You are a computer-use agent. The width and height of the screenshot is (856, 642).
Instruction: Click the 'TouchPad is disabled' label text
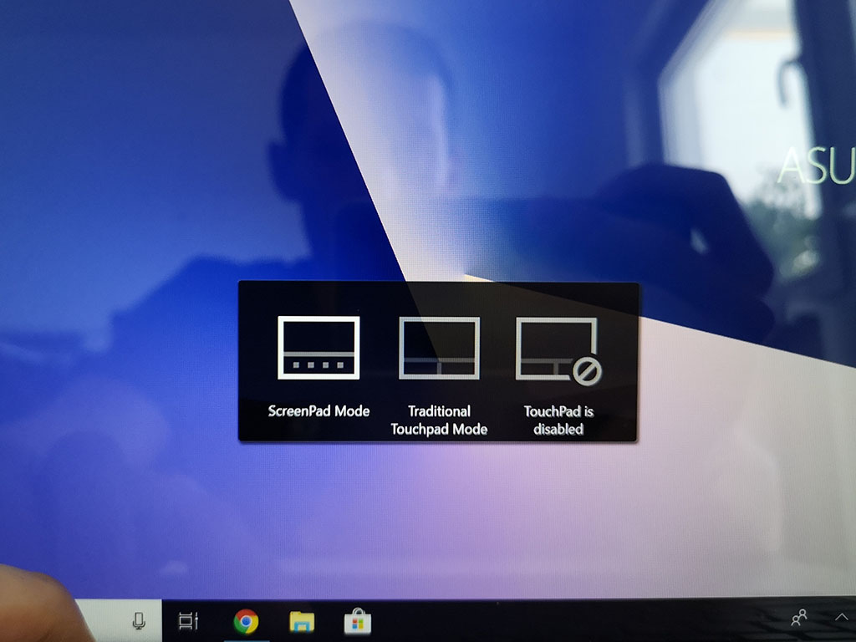(x=558, y=420)
